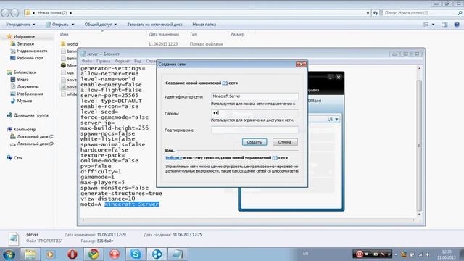Screen dimensions: 464x261
Task: Switch to Notepad on the taskbar
Action: point(178,254)
